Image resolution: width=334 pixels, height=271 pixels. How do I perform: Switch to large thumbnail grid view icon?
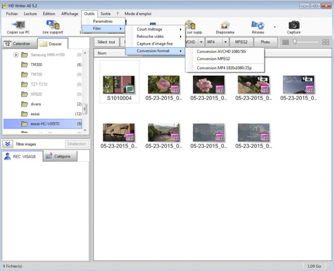click(x=326, y=42)
